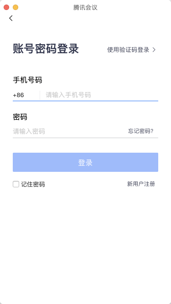Click the 密码 field label
This screenshot has width=171, height=304.
20,117
